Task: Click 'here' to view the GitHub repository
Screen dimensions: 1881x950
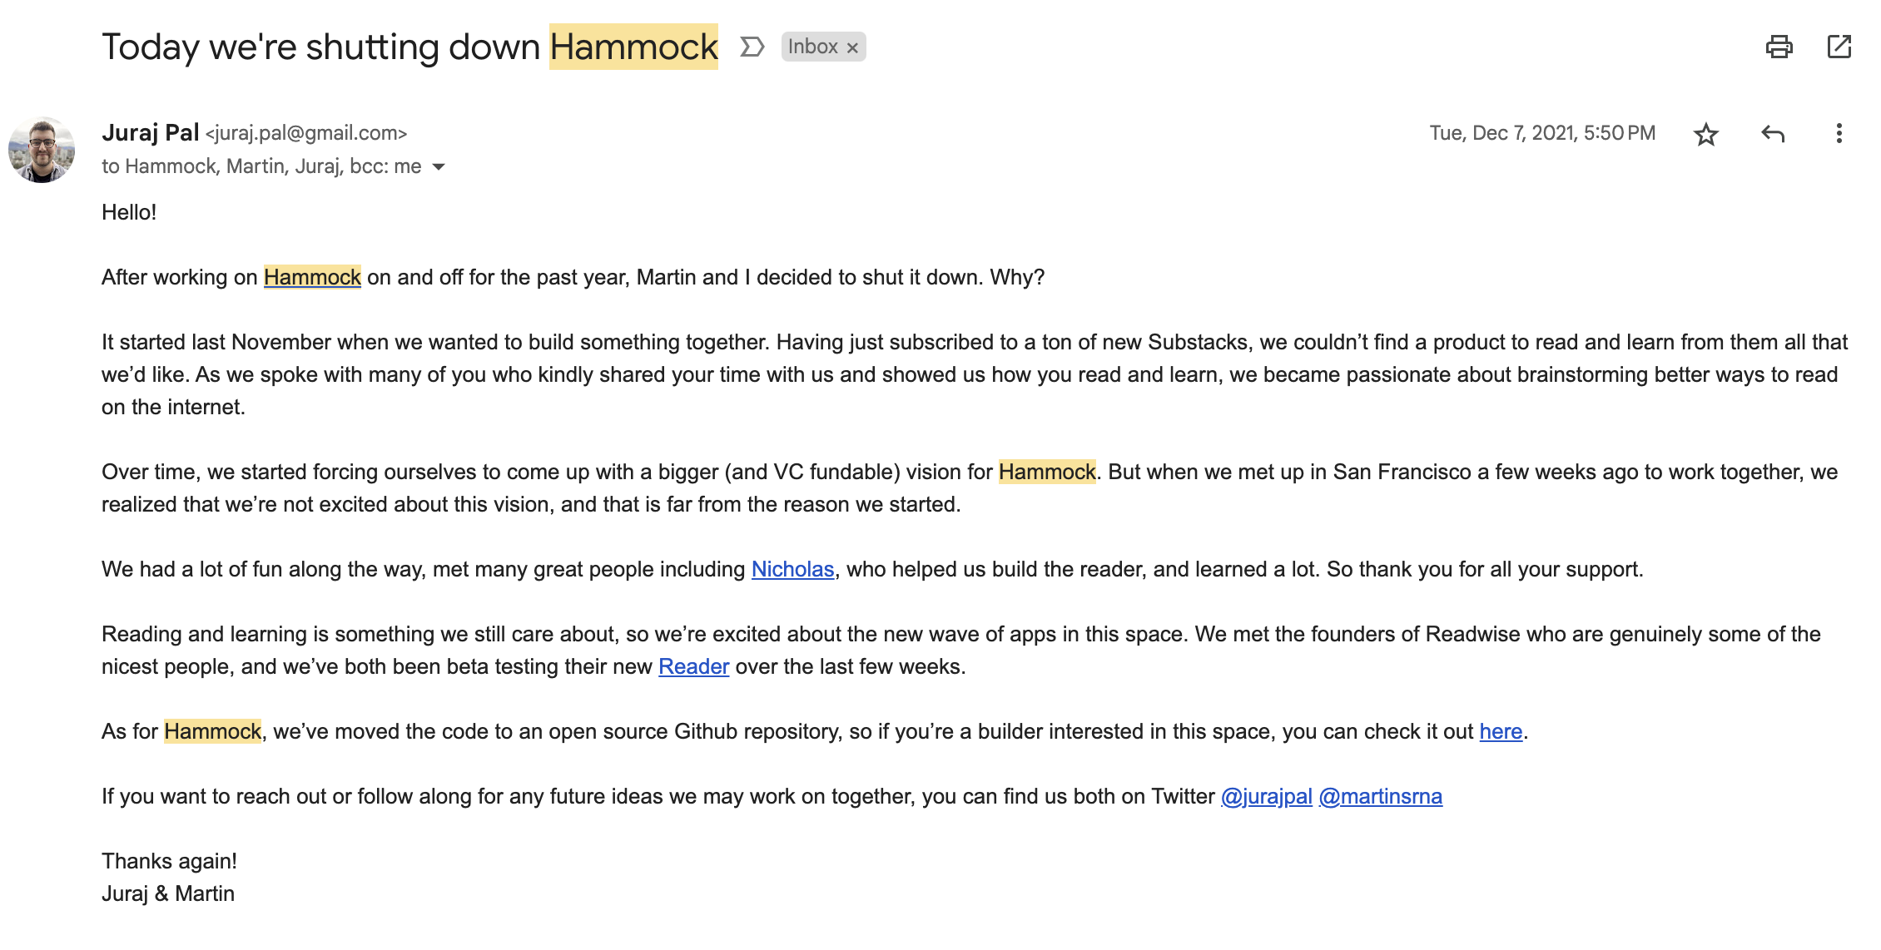Action: click(x=1500, y=731)
